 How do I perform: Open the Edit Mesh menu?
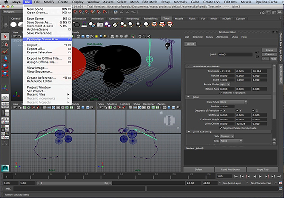tap(150, 2)
